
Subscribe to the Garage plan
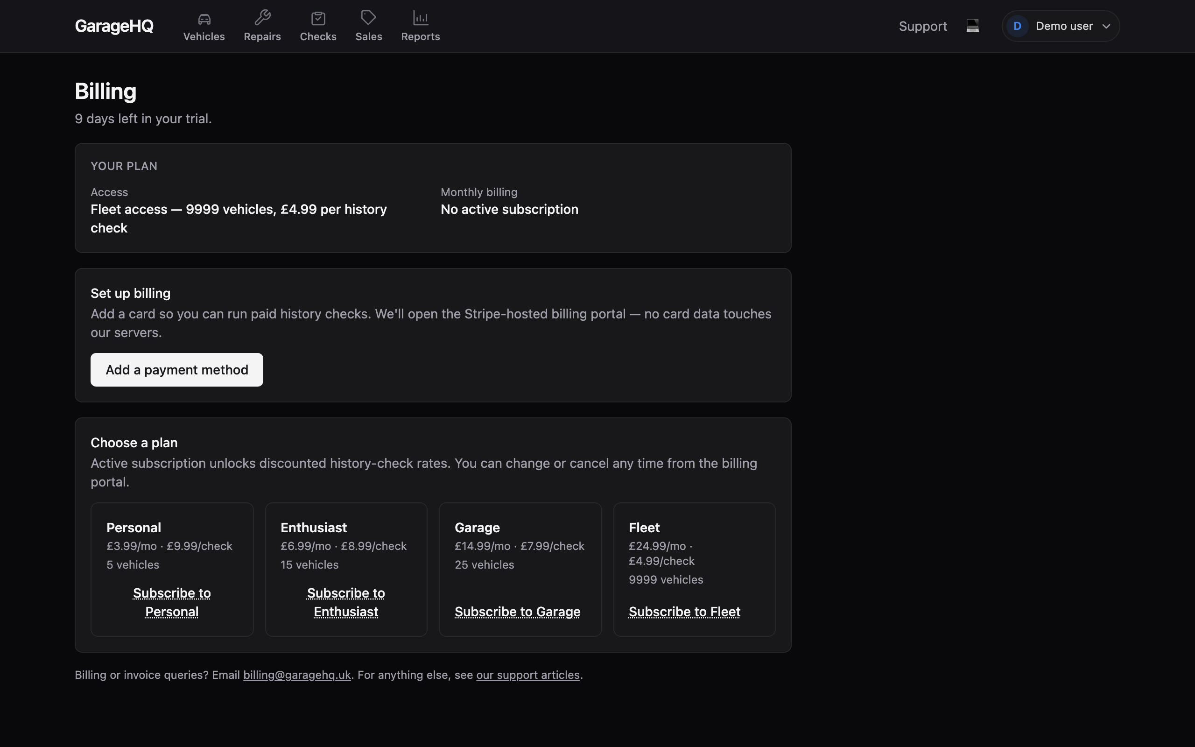tap(517, 612)
